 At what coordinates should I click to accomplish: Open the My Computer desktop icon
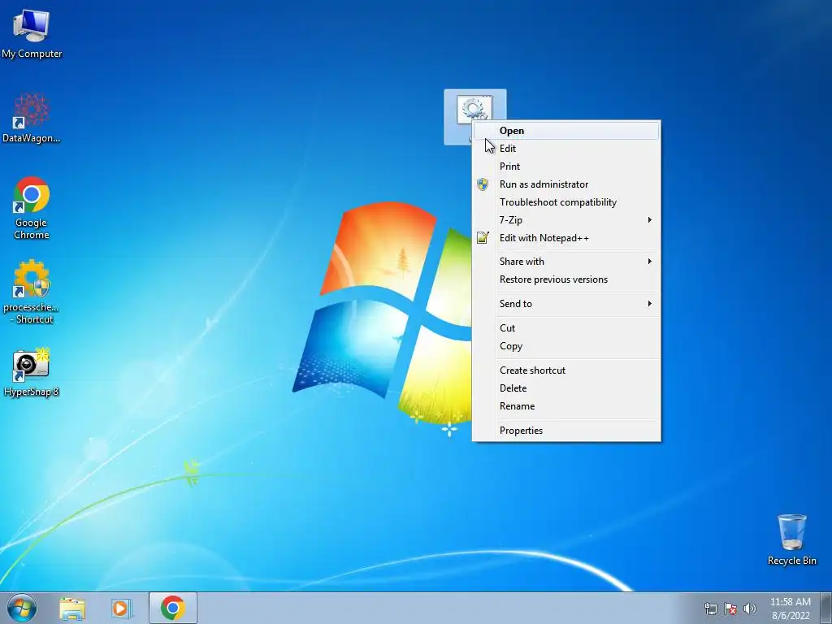point(32,34)
